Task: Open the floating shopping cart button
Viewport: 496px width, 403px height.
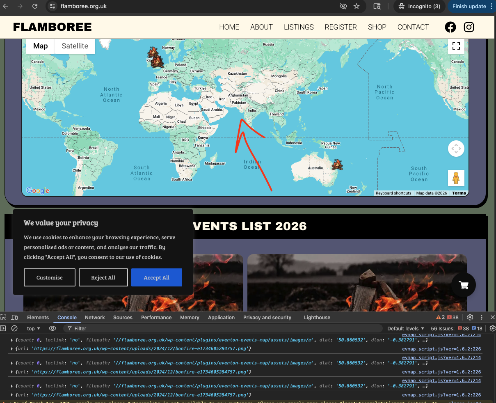Action: pyautogui.click(x=464, y=285)
